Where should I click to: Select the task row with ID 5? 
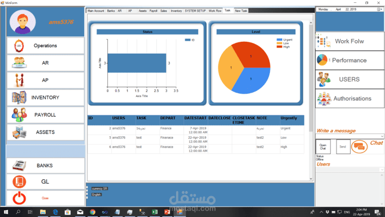196,140
